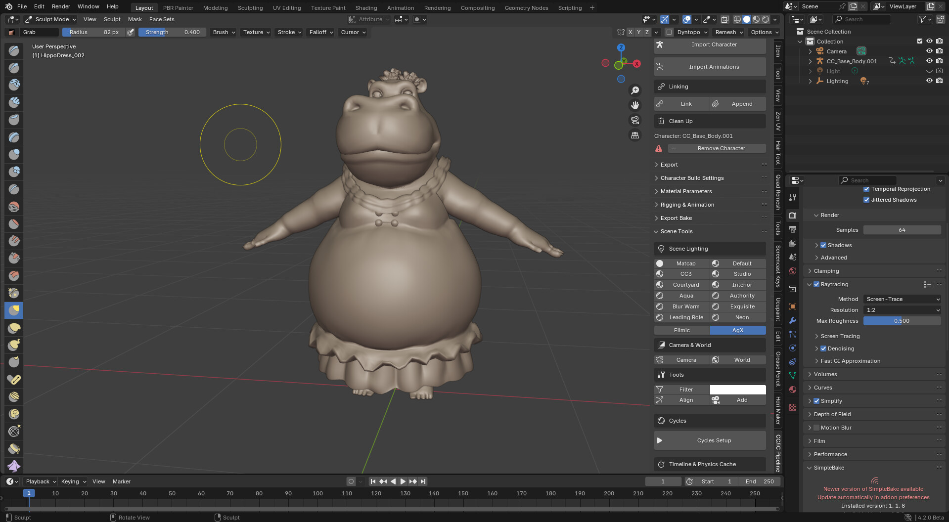The width and height of the screenshot is (949, 522).
Task: Switch to the Shading workspace tab
Action: click(366, 8)
